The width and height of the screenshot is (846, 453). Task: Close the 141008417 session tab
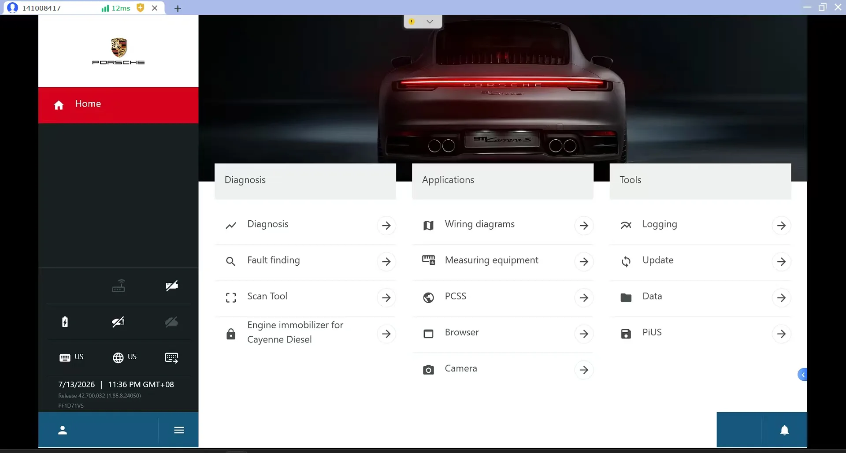click(155, 8)
